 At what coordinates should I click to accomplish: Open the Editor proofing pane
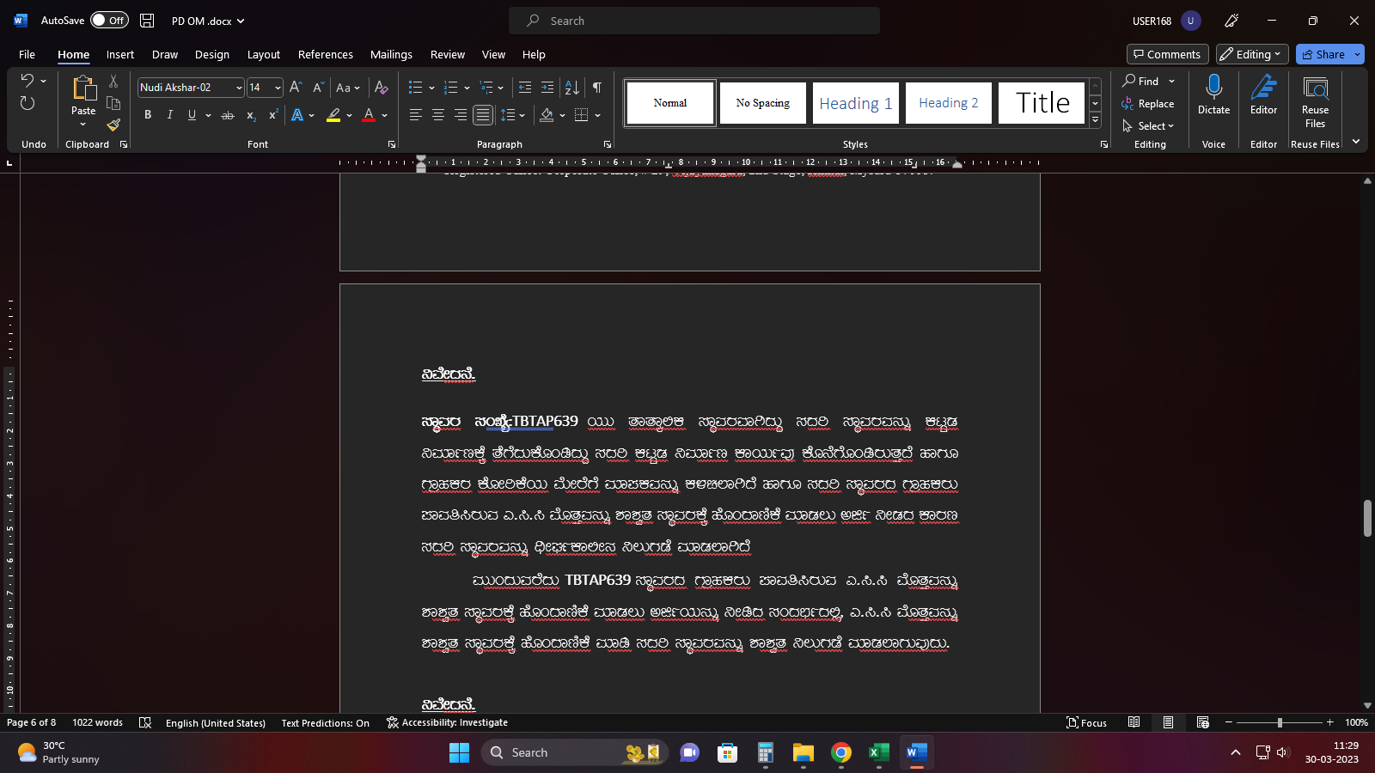tap(1263, 94)
